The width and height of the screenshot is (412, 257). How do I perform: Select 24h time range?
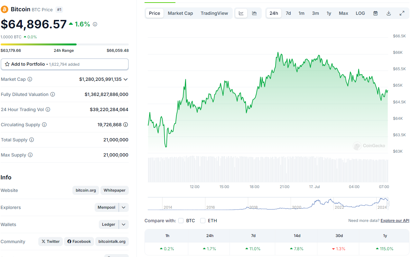(x=274, y=13)
